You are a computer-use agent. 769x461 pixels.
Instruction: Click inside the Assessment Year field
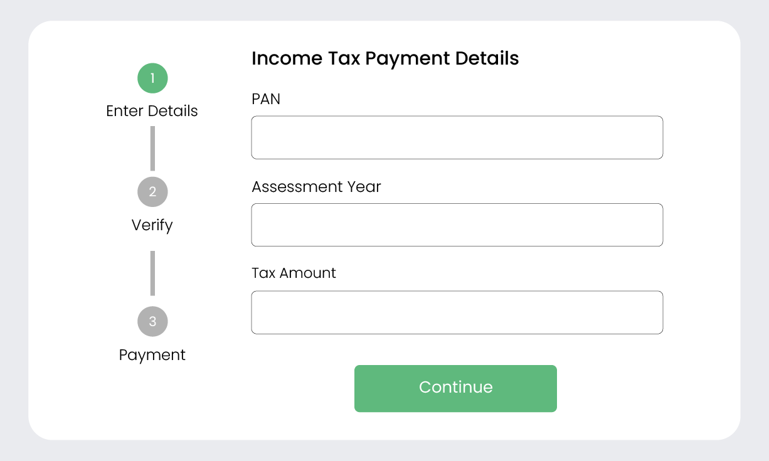457,225
